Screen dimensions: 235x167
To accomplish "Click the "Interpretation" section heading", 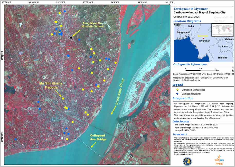I will 183,98.
